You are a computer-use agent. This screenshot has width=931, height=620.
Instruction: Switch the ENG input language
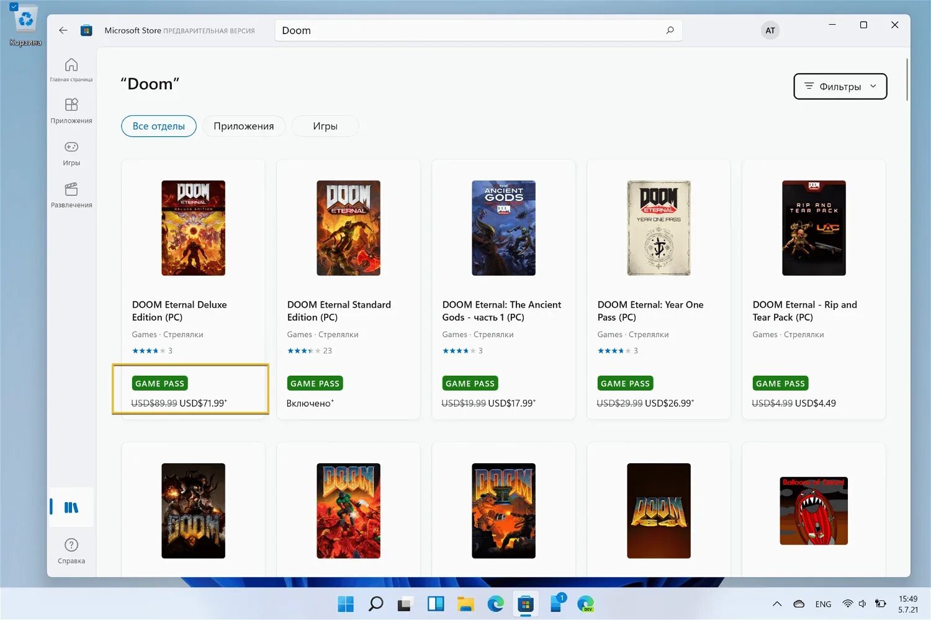(x=823, y=604)
